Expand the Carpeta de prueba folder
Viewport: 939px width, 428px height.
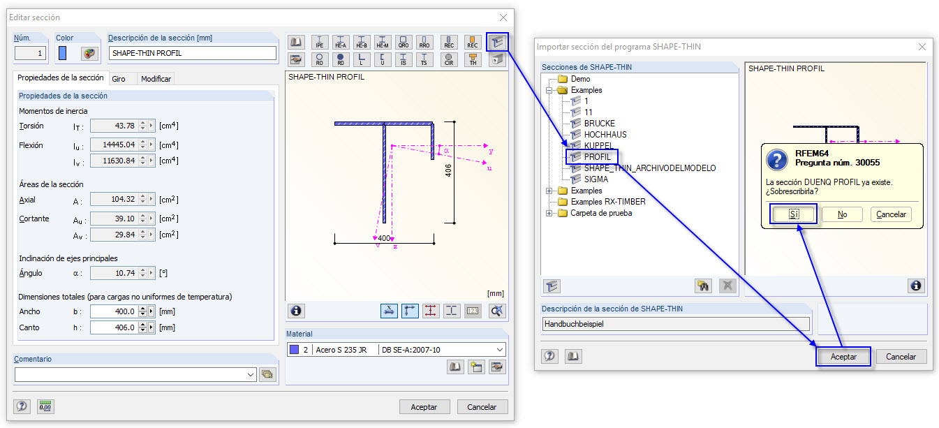[550, 213]
